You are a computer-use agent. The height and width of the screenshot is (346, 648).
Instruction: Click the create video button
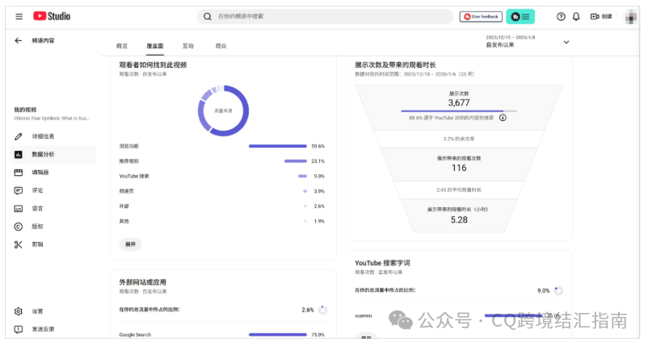coord(601,16)
